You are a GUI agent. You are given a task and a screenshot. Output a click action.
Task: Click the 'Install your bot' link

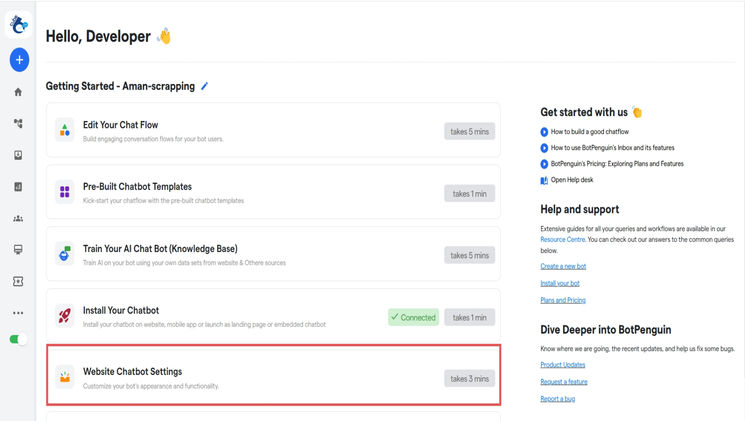[x=560, y=283]
